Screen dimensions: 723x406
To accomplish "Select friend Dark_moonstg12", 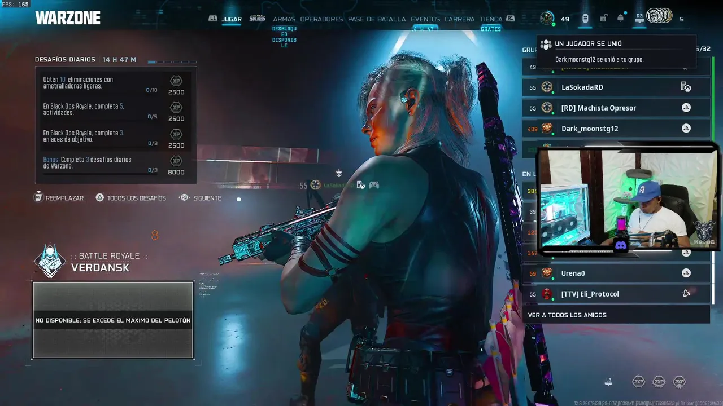I will click(616, 129).
